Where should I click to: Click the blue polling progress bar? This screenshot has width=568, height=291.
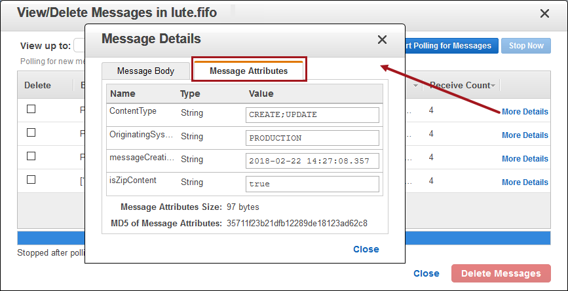52,237
